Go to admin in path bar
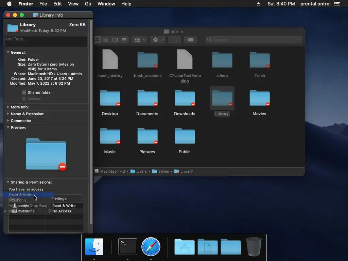Screen dimensions: 348x261 pos(161,171)
